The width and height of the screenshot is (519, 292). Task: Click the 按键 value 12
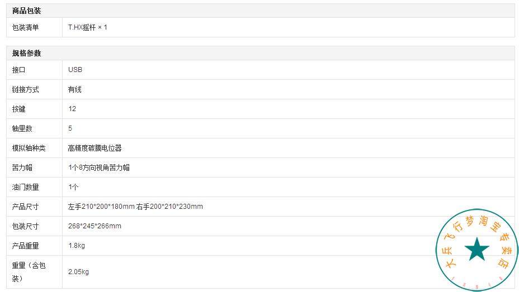(72, 109)
